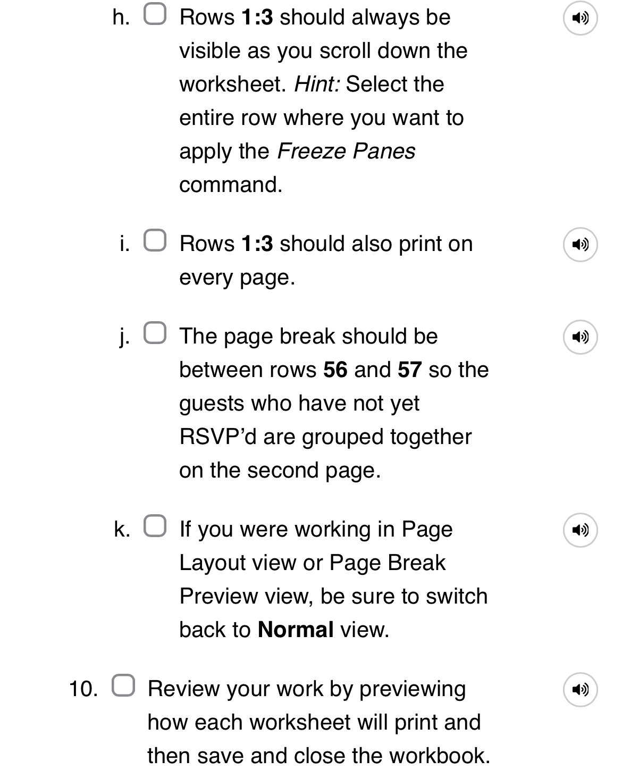The height and width of the screenshot is (778, 622).
Task: Tick the checkbox for switching to Normal view
Action: [x=155, y=524]
